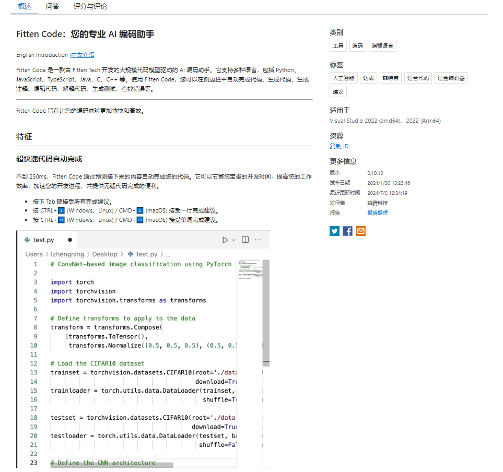Click the 编程语言 category tag
The height and width of the screenshot is (472, 503).
pyautogui.click(x=382, y=46)
